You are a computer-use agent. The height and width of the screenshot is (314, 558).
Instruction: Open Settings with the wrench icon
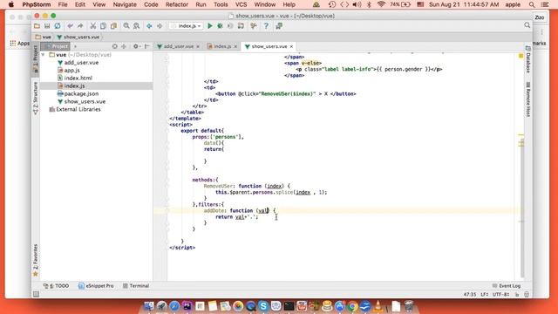click(254, 26)
